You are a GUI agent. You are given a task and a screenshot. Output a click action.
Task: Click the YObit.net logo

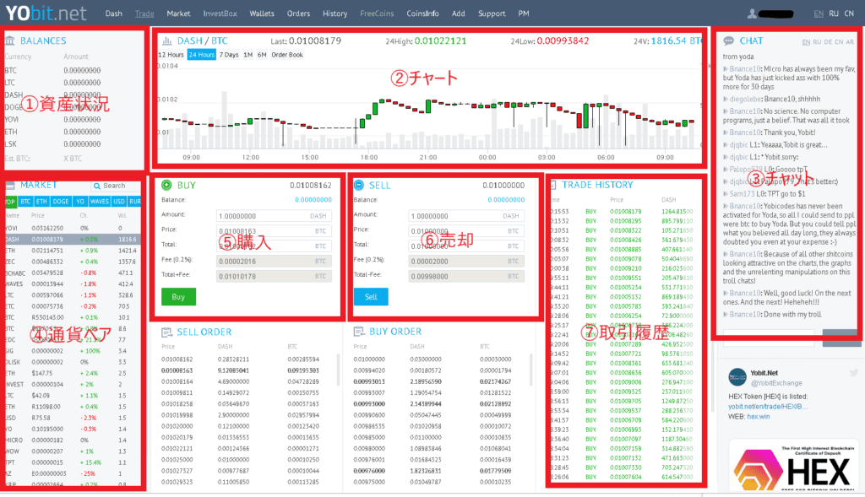(x=46, y=13)
